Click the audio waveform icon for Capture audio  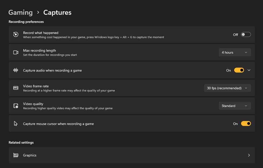tap(16, 70)
